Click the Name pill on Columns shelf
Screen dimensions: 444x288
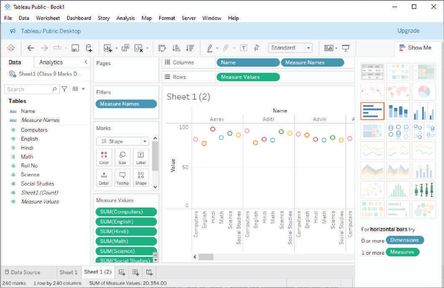coord(248,63)
